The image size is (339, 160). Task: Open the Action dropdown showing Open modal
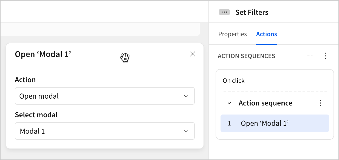click(x=104, y=96)
